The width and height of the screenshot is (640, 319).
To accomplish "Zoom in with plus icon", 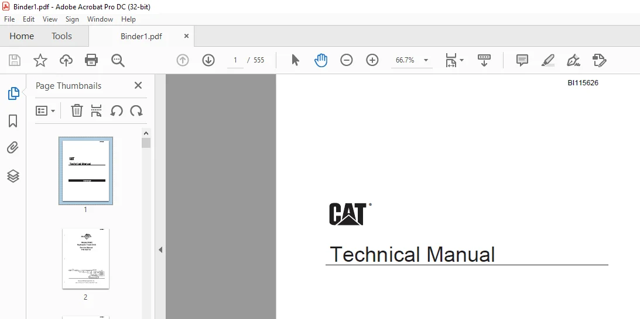I will 372,60.
